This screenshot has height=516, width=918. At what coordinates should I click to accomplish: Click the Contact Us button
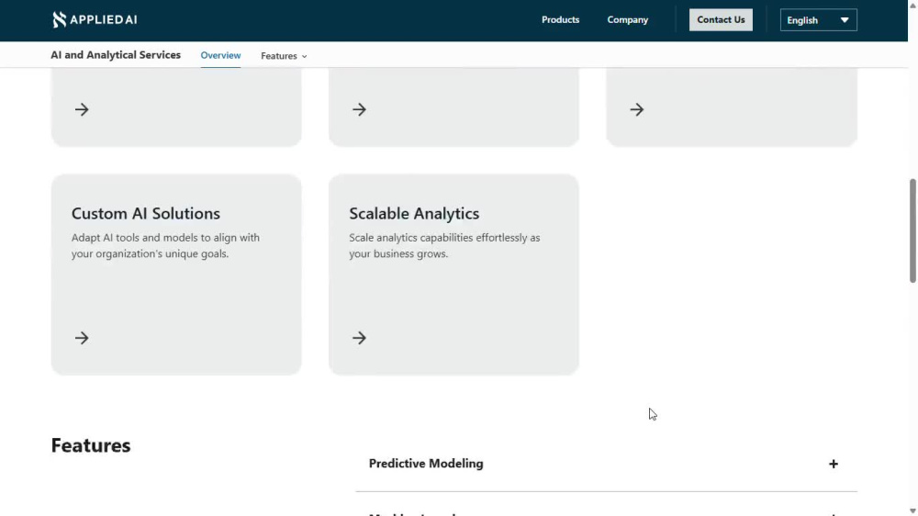(x=721, y=20)
